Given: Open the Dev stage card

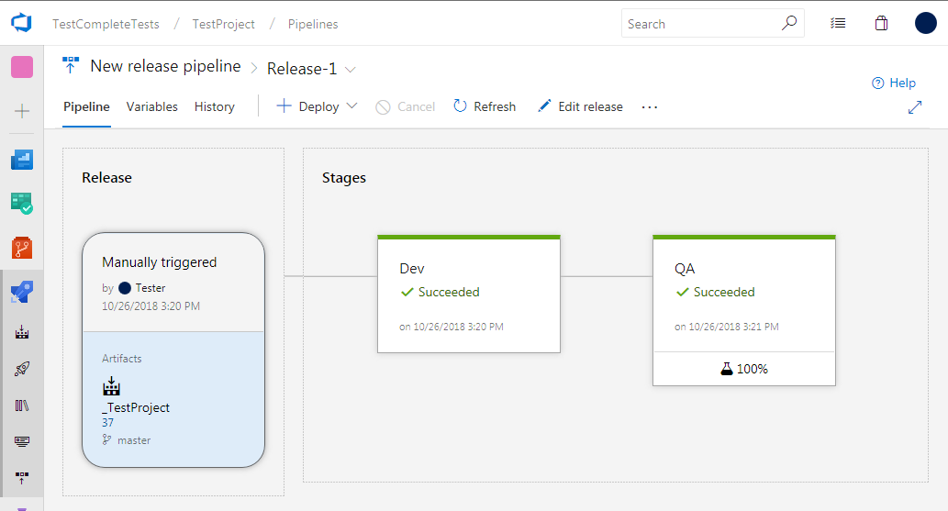Looking at the screenshot, I should [x=469, y=294].
